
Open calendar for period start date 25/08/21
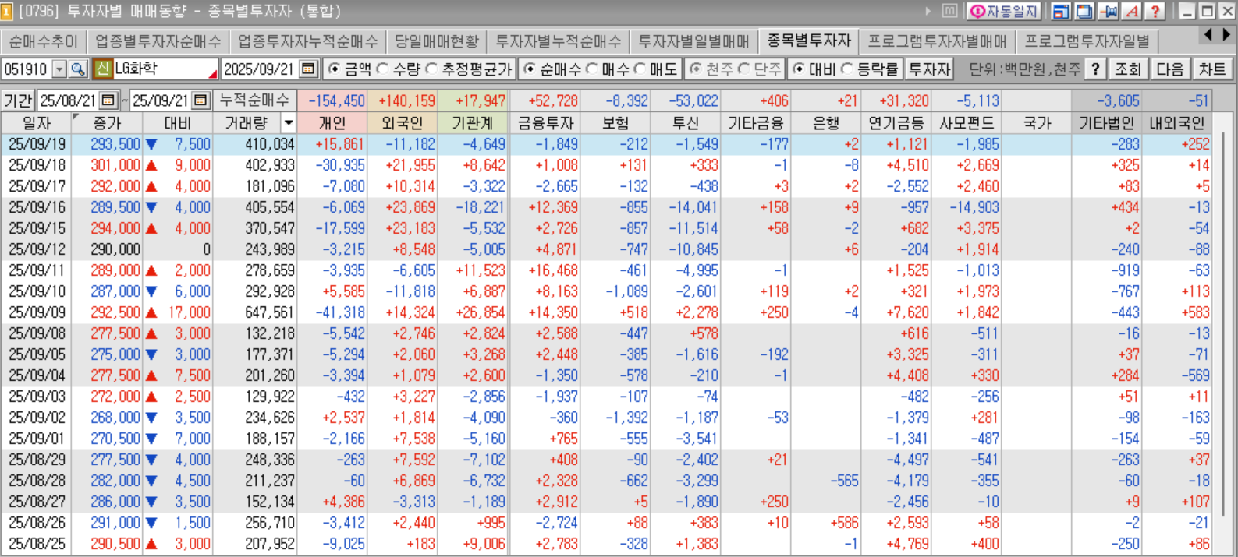(108, 100)
